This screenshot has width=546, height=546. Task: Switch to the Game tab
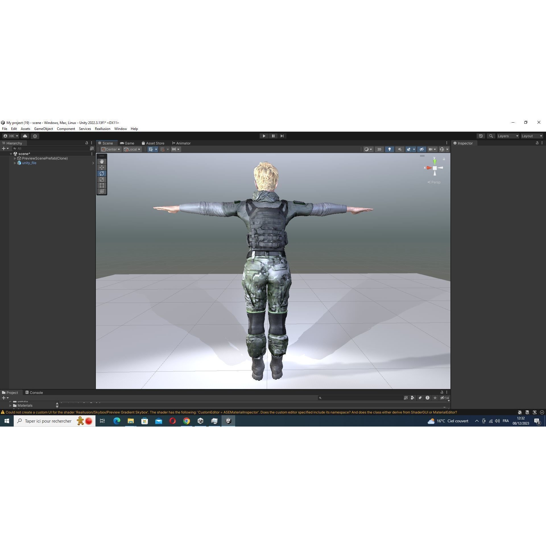[x=127, y=143]
